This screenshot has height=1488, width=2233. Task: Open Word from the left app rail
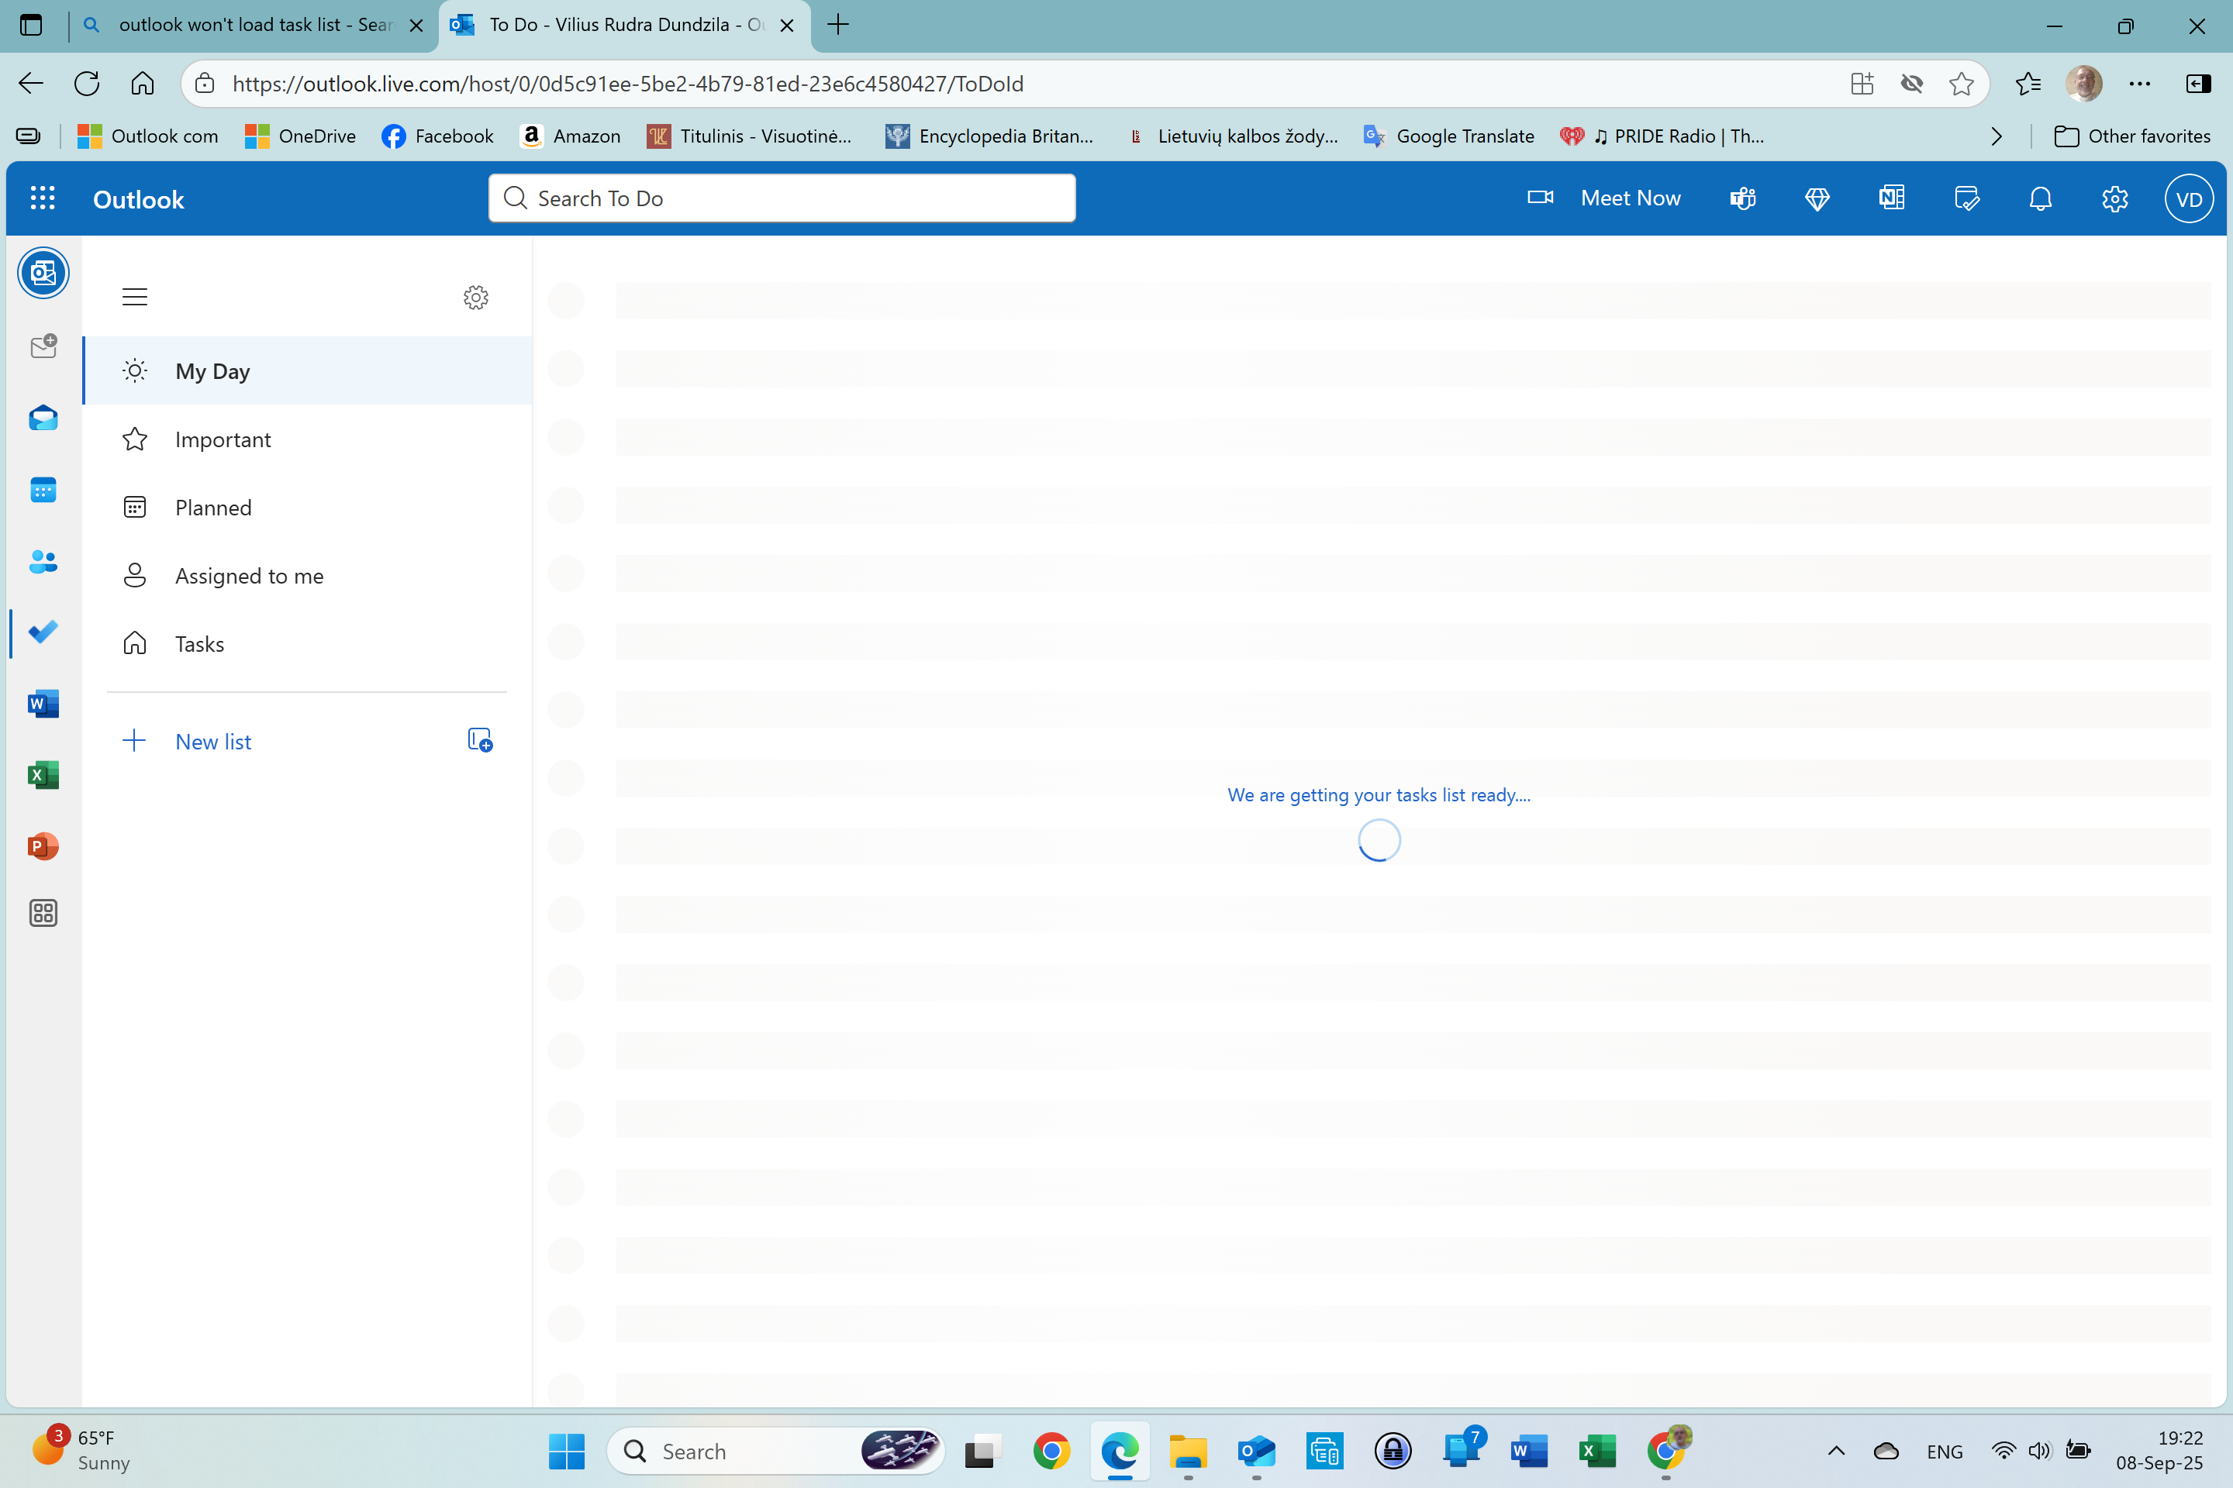click(x=43, y=704)
